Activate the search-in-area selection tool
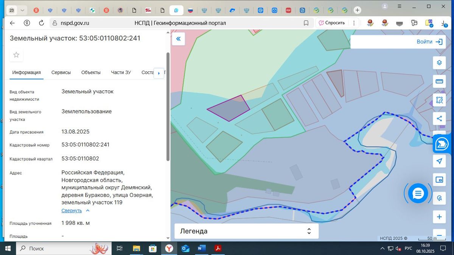 439,100
